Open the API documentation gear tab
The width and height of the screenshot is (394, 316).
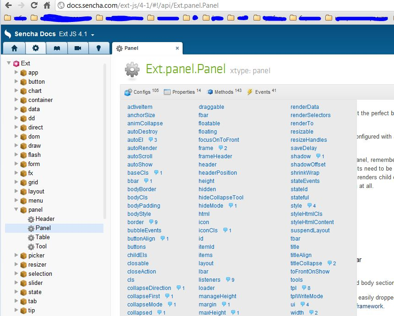[36, 48]
